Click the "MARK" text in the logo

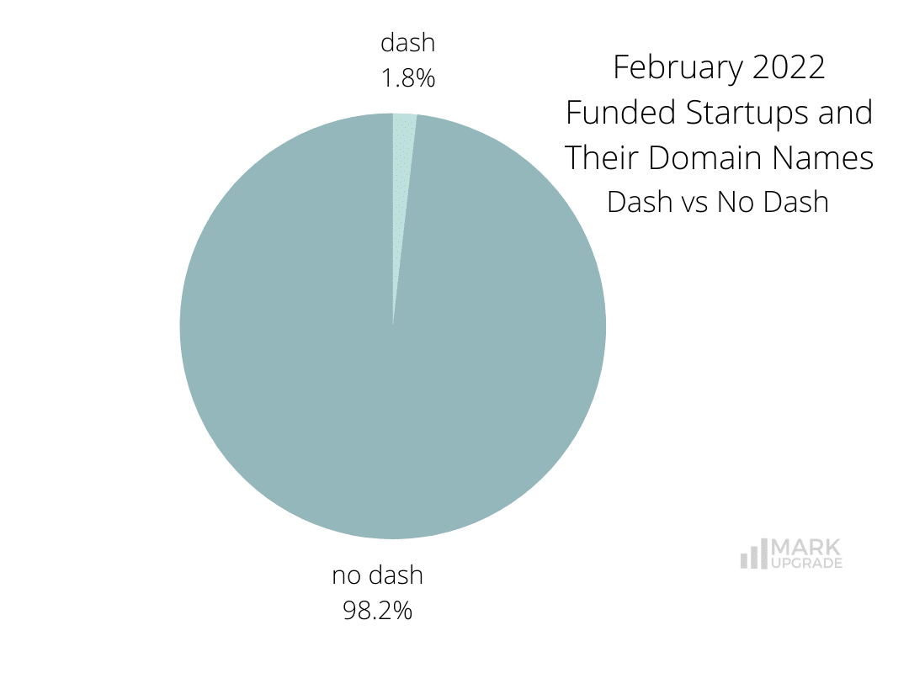pos(805,548)
